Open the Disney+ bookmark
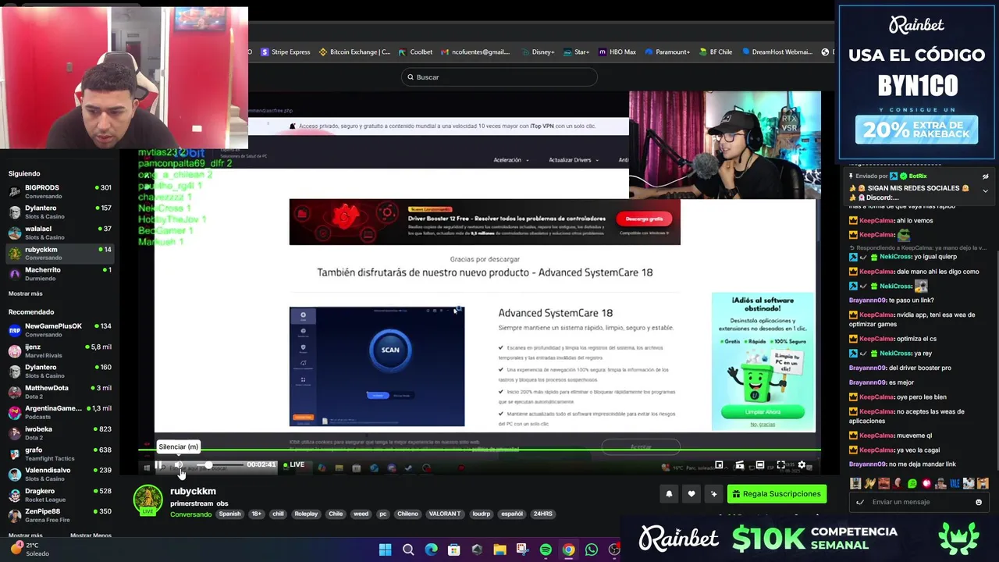 (x=537, y=52)
